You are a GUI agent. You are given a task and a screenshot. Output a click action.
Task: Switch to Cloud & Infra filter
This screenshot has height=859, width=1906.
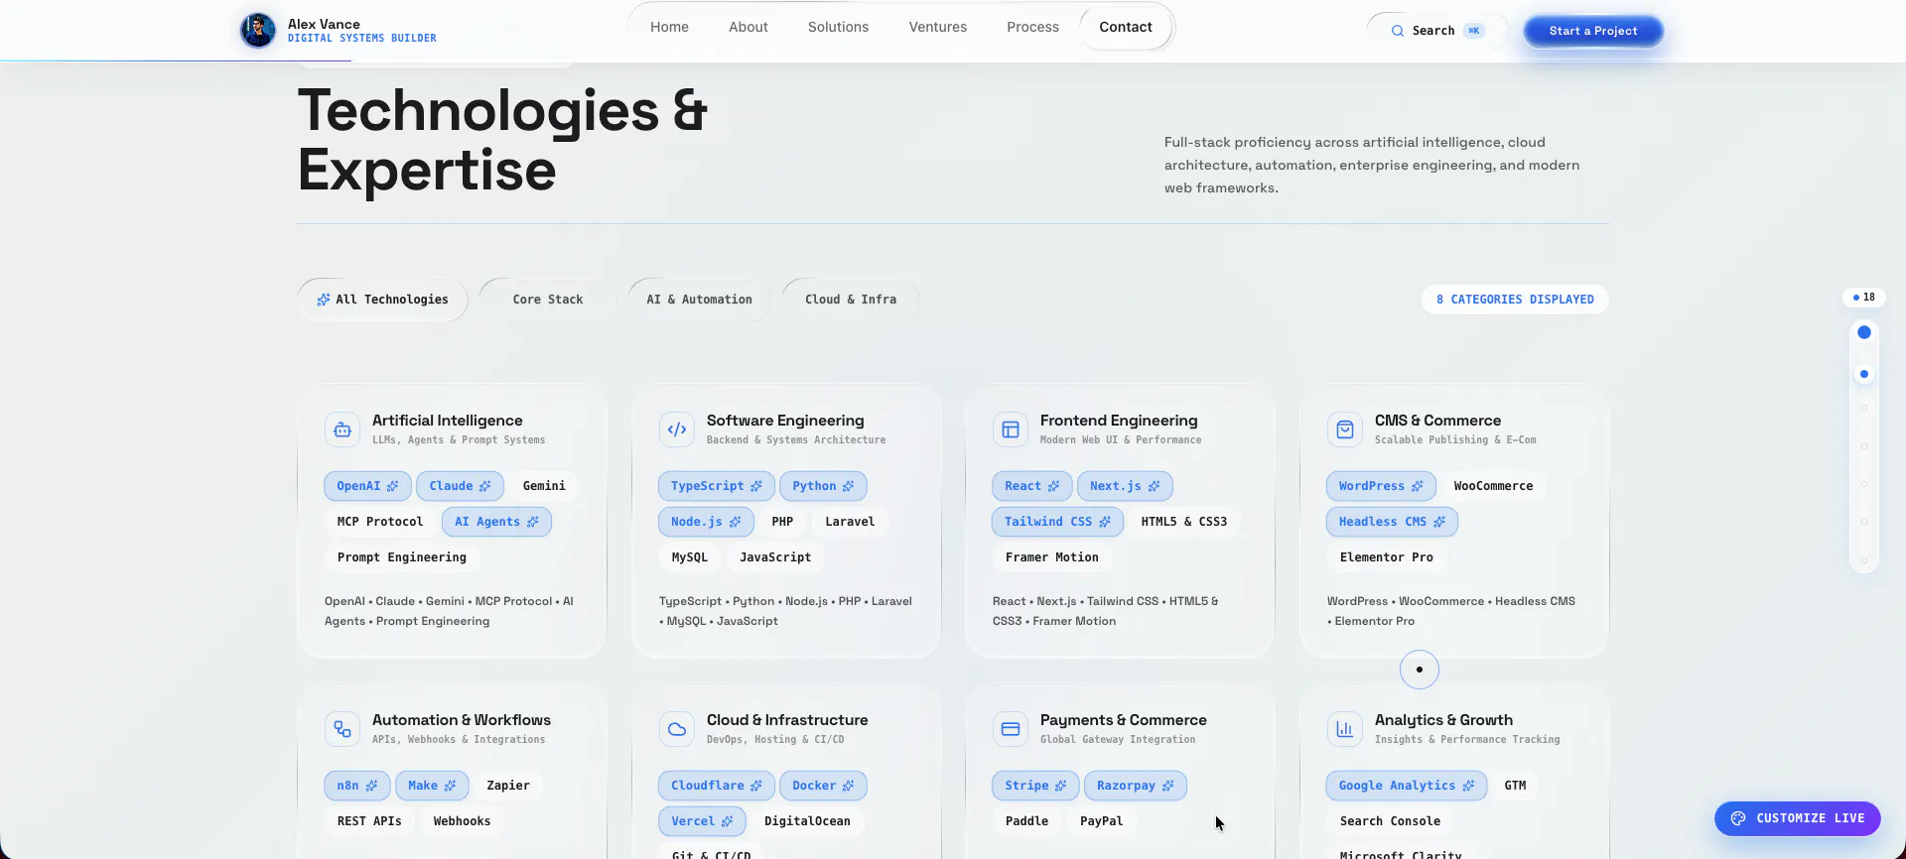(851, 300)
